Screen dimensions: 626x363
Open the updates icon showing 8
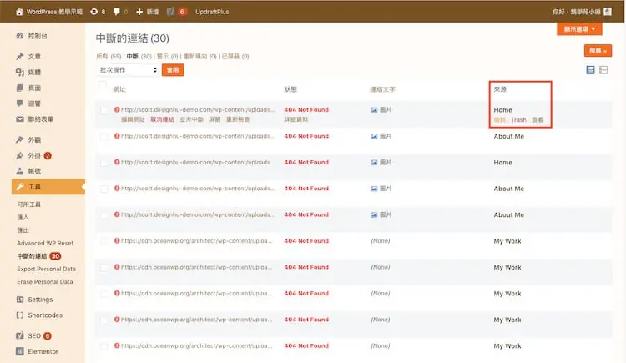(x=93, y=12)
